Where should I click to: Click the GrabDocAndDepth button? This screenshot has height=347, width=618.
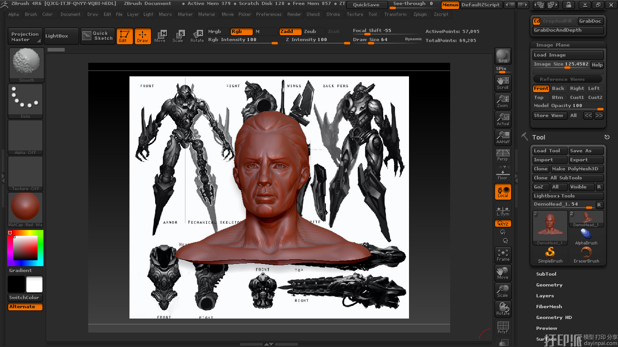568,30
